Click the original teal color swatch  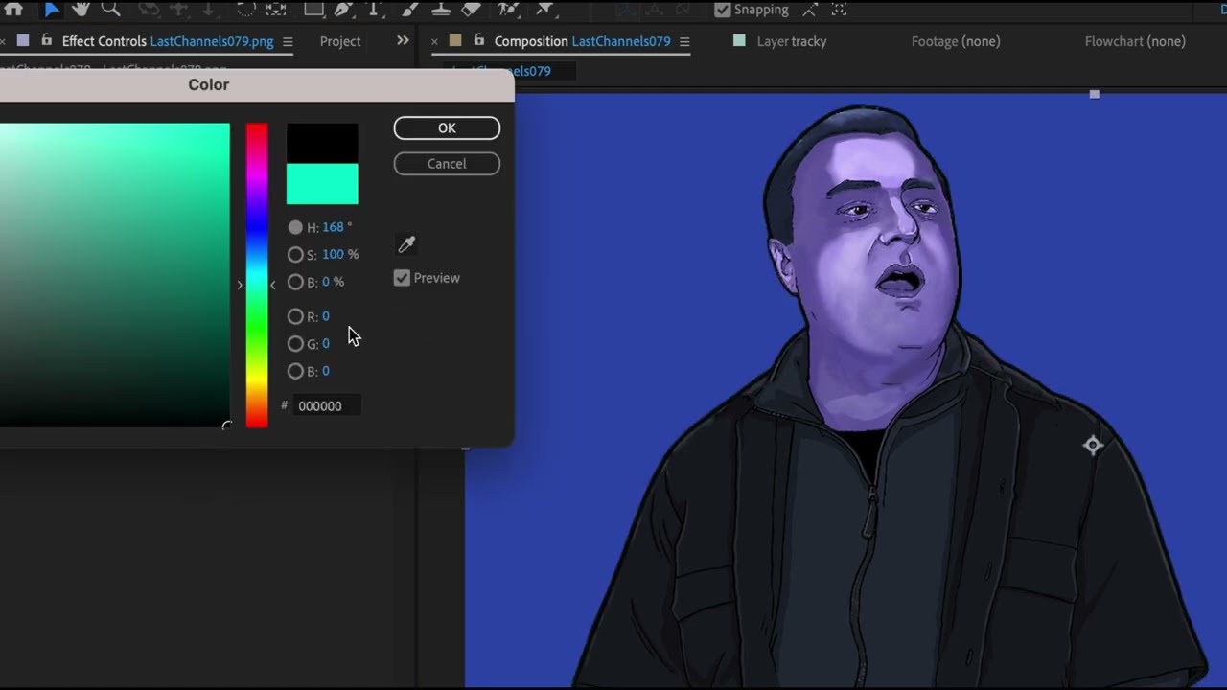(322, 184)
